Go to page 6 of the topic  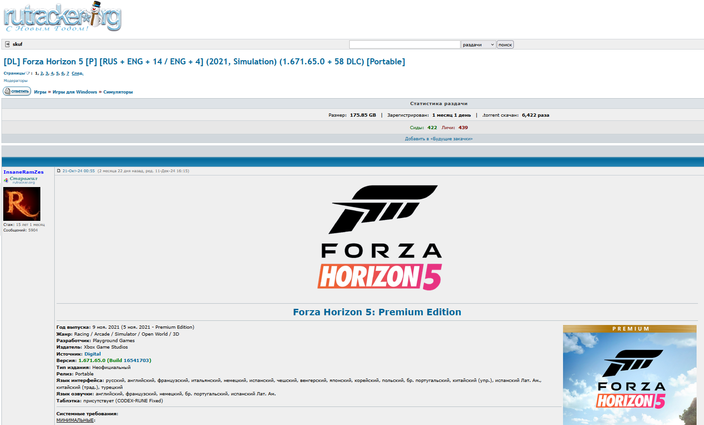click(x=63, y=73)
